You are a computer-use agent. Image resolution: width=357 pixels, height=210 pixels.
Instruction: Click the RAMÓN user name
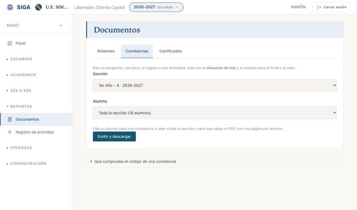click(x=298, y=7)
